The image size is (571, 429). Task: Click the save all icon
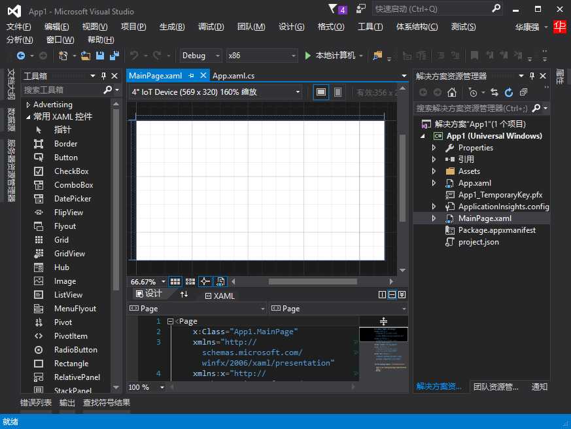point(114,56)
